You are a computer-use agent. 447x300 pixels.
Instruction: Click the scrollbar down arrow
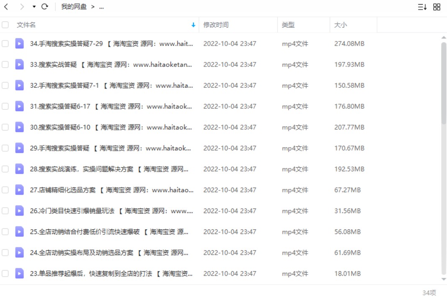pyautogui.click(x=444, y=279)
